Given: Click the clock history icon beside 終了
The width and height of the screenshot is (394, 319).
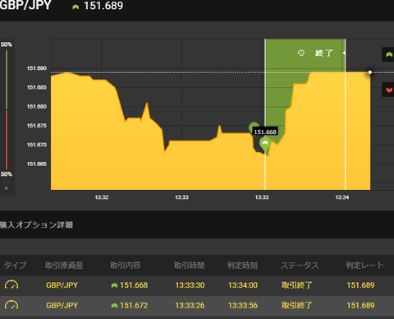Looking at the screenshot, I should (x=301, y=53).
